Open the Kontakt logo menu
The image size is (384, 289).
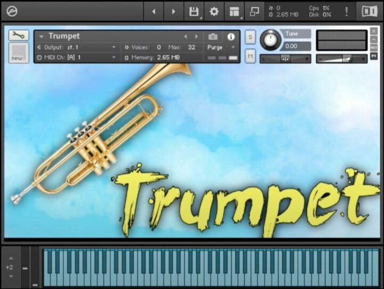tap(12, 11)
